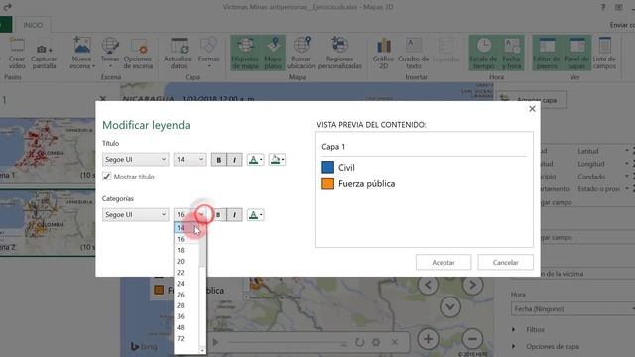635x357 pixels.
Task: Toggle Editor de paseos pane
Action: click(x=547, y=54)
